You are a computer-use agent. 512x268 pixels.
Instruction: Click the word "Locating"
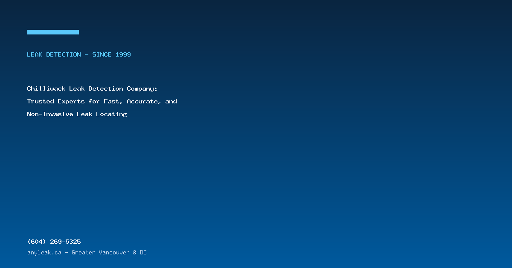click(111, 114)
